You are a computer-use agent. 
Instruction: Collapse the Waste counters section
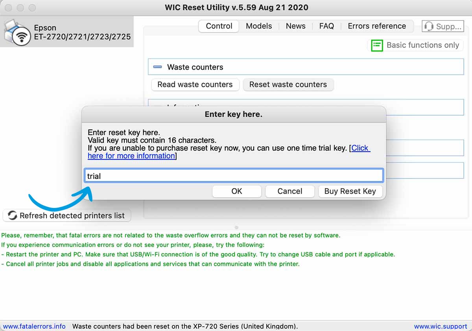(157, 67)
